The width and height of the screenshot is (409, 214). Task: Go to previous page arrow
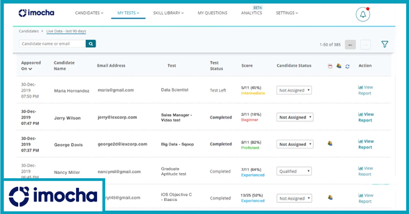(350, 45)
